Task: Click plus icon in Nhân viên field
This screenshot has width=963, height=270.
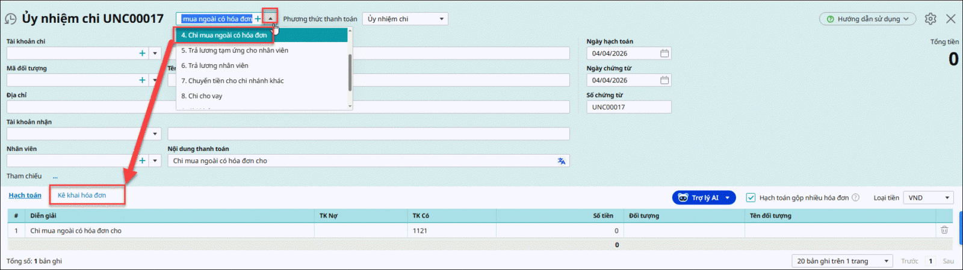Action: click(x=142, y=161)
